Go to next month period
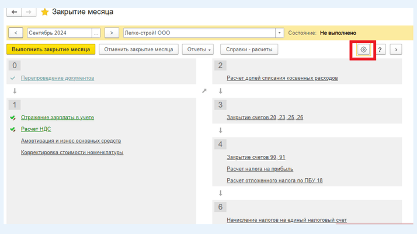The height and width of the screenshot is (234, 417). pos(112,33)
